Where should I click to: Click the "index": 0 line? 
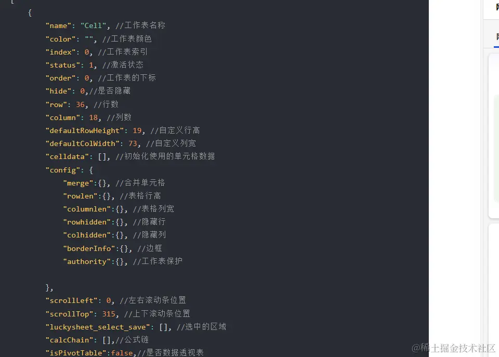tap(97, 52)
